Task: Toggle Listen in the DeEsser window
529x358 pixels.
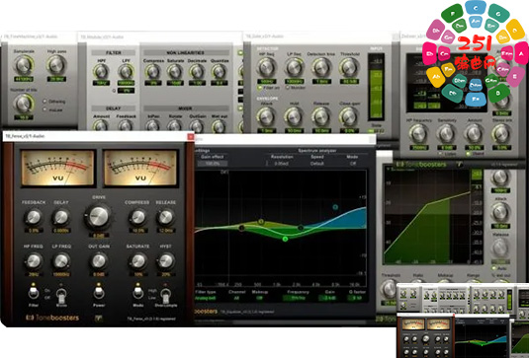Action: [x=440, y=154]
